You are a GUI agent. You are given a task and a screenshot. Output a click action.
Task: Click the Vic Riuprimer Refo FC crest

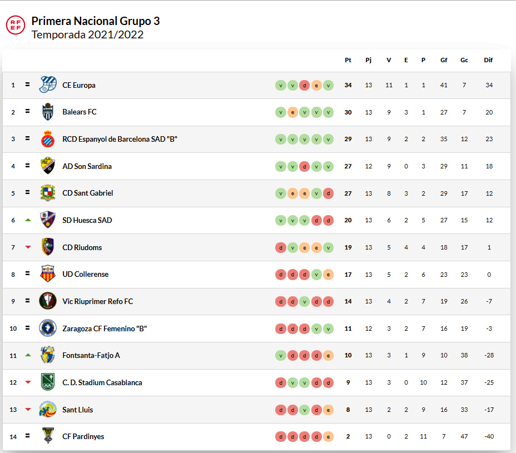(48, 301)
